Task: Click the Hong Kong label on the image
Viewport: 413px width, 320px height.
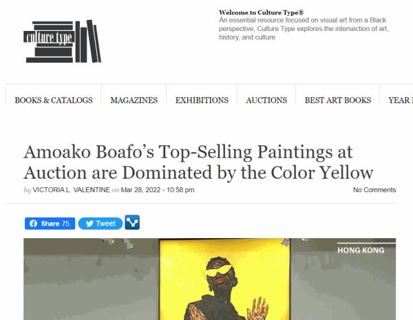Action: (360, 250)
